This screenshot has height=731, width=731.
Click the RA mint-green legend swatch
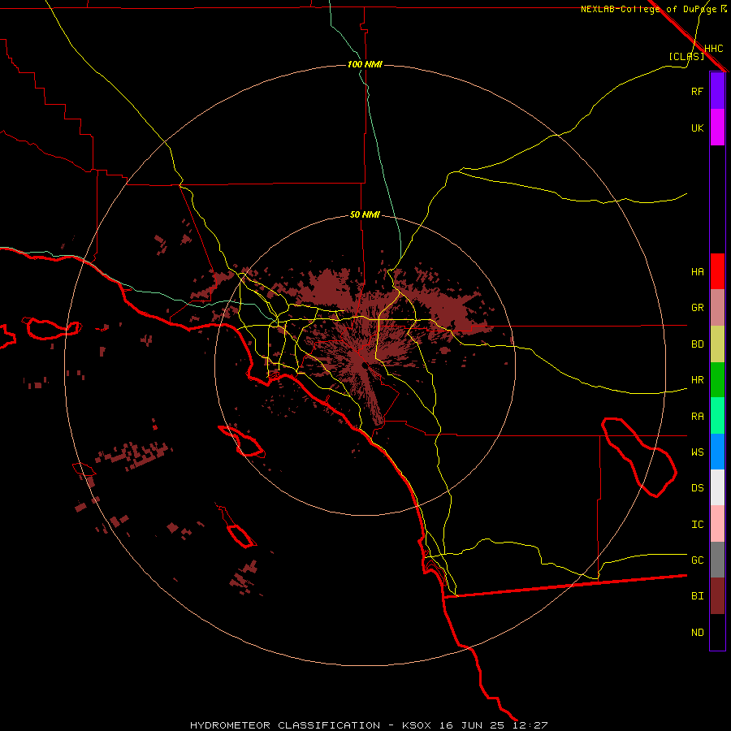click(717, 416)
